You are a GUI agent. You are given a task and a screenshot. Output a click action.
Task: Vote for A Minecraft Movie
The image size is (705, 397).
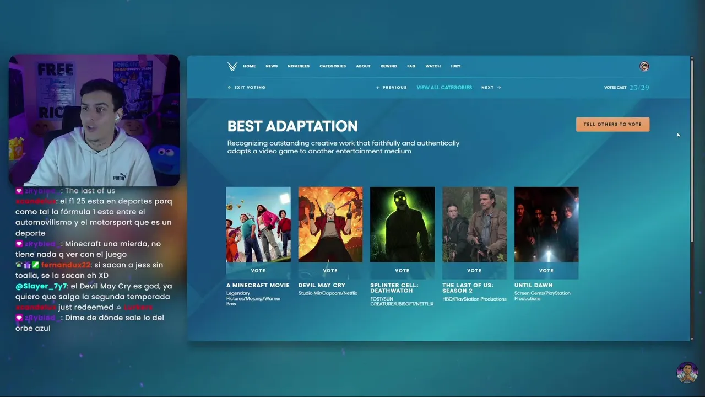[x=258, y=271]
